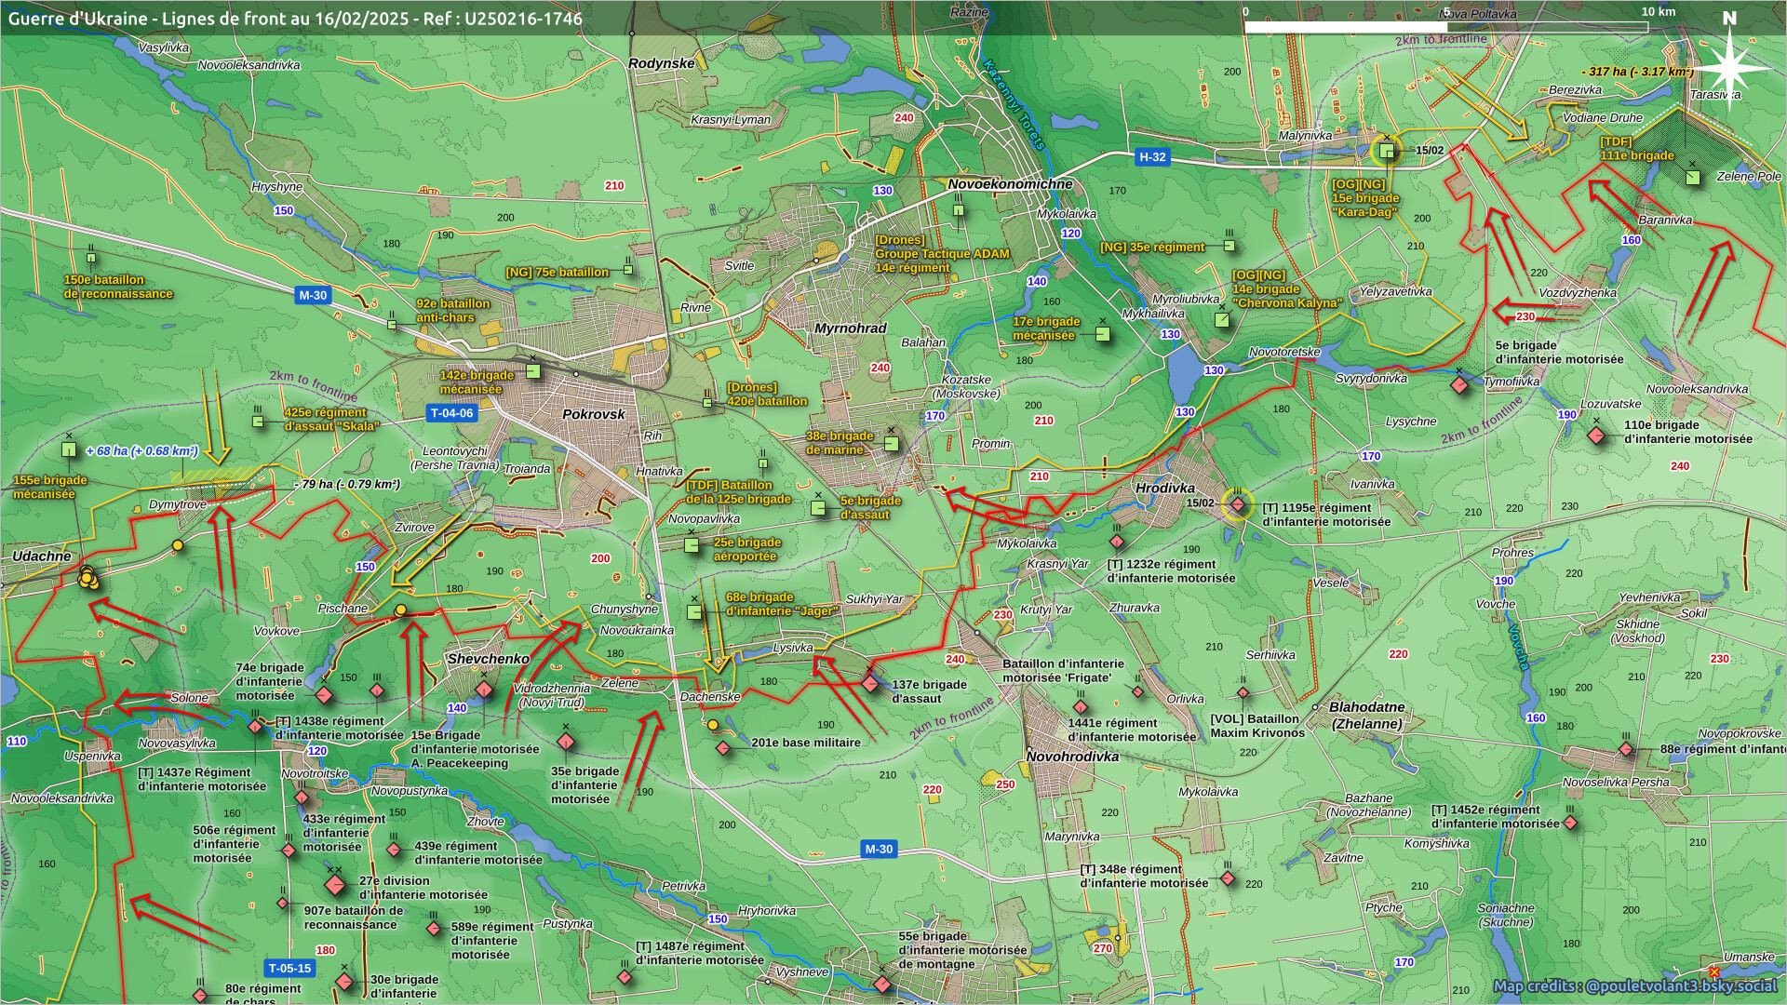Click the 55e brigade de montagne label
This screenshot has height=1005, width=1787.
pos(962,950)
